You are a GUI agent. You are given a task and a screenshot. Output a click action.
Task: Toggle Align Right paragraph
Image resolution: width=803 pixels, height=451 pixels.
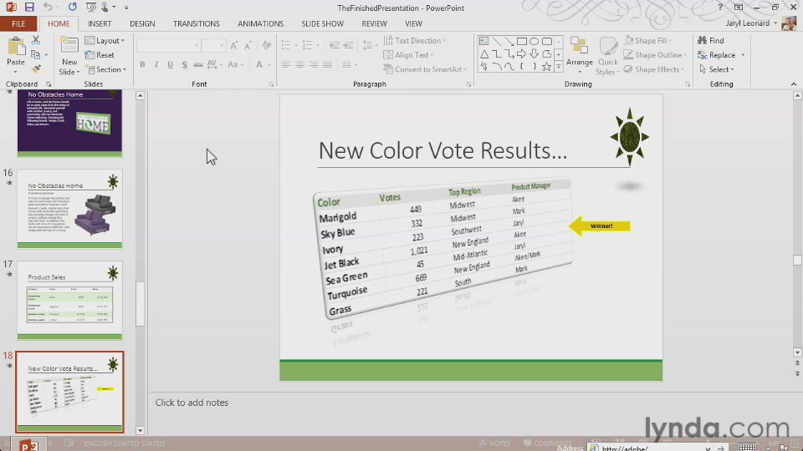(314, 64)
